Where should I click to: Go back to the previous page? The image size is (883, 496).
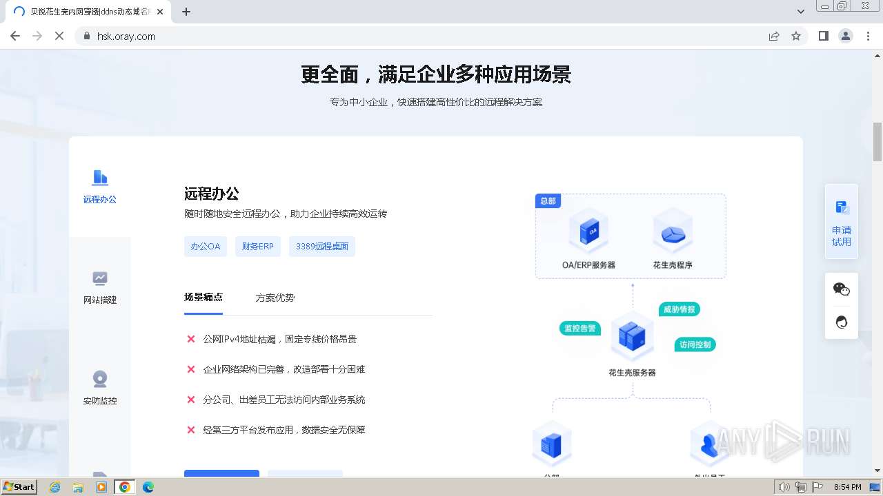[x=15, y=36]
